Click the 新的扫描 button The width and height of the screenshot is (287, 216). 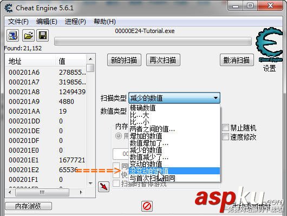[x=124, y=60]
